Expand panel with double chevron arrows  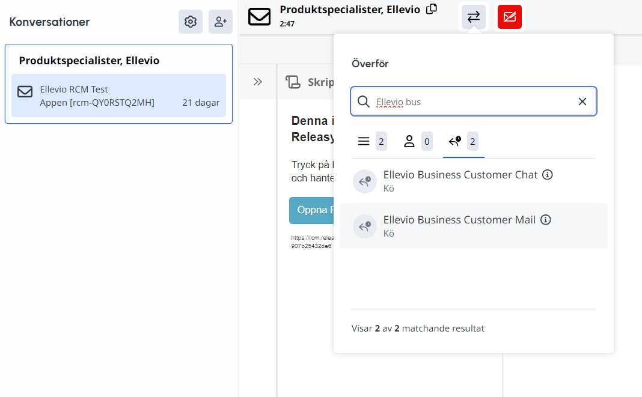[x=257, y=82]
